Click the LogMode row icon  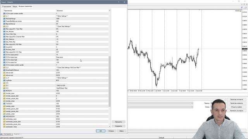(4, 80)
